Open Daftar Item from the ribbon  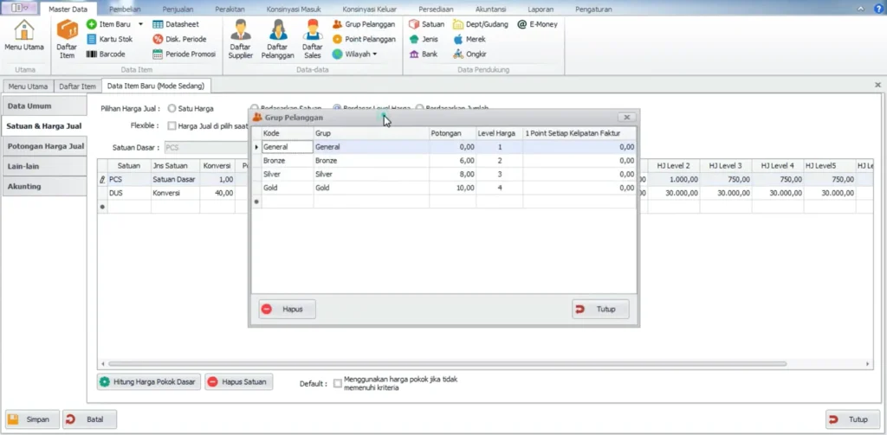point(67,38)
